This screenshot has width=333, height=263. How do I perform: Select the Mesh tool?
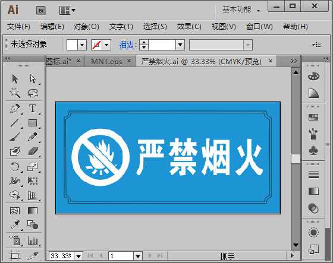tap(15, 211)
